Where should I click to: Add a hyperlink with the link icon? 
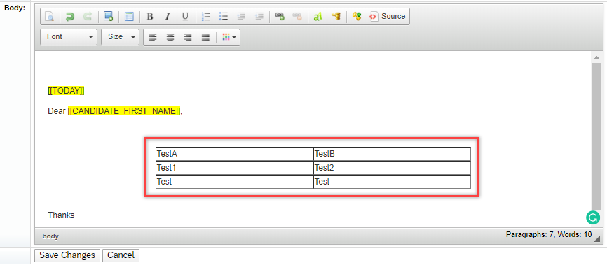click(280, 16)
